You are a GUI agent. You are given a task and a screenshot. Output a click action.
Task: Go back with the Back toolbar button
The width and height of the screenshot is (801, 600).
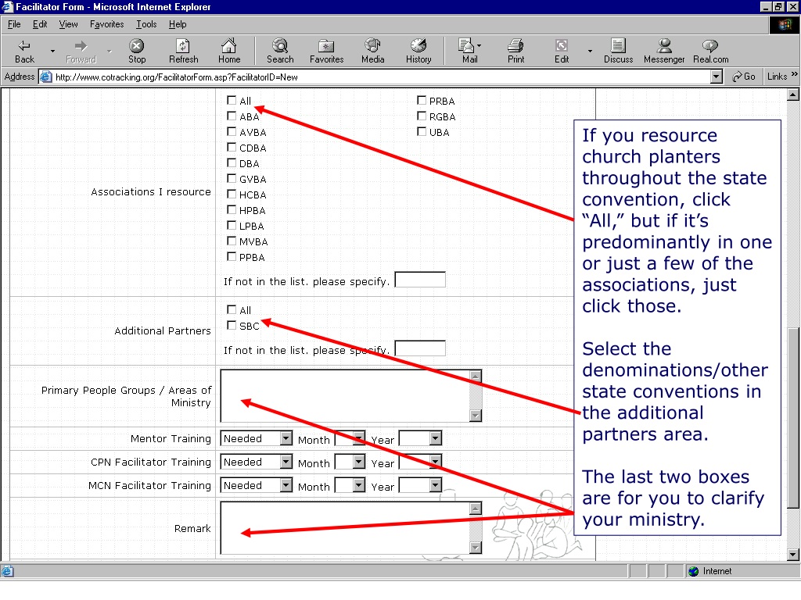[24, 51]
